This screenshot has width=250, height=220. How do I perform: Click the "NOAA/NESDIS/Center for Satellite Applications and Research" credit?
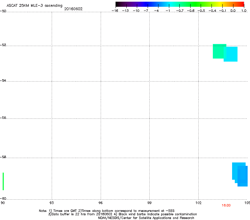click(146, 218)
